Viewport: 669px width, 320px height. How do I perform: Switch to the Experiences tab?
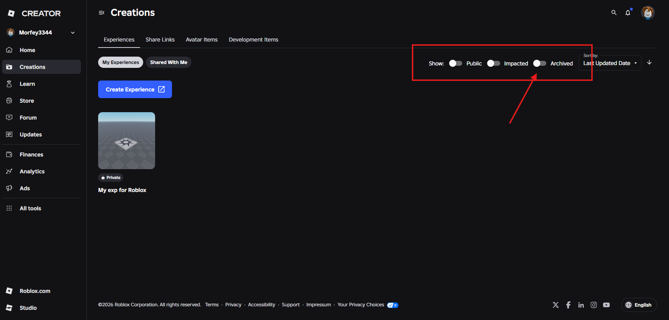[119, 40]
